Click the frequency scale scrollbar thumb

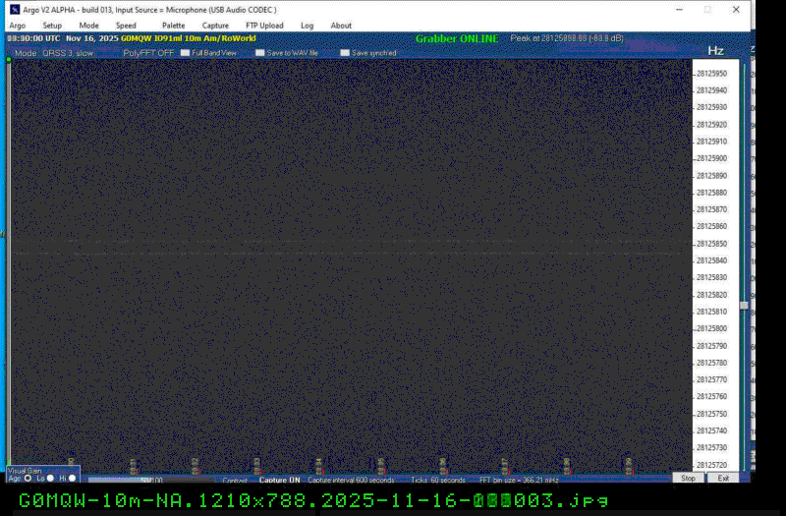(x=744, y=305)
